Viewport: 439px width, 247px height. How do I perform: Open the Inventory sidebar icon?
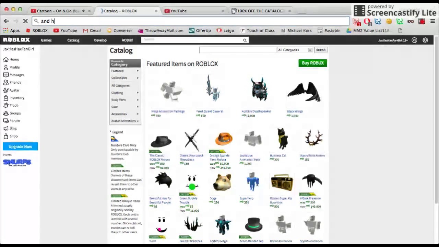[6, 98]
